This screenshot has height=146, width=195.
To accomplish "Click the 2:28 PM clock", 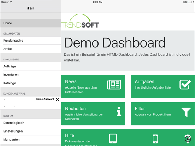I will 98,2.
